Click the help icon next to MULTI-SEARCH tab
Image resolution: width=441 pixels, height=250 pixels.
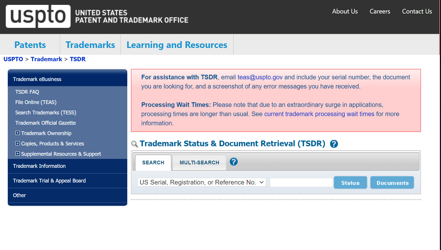pyautogui.click(x=234, y=162)
